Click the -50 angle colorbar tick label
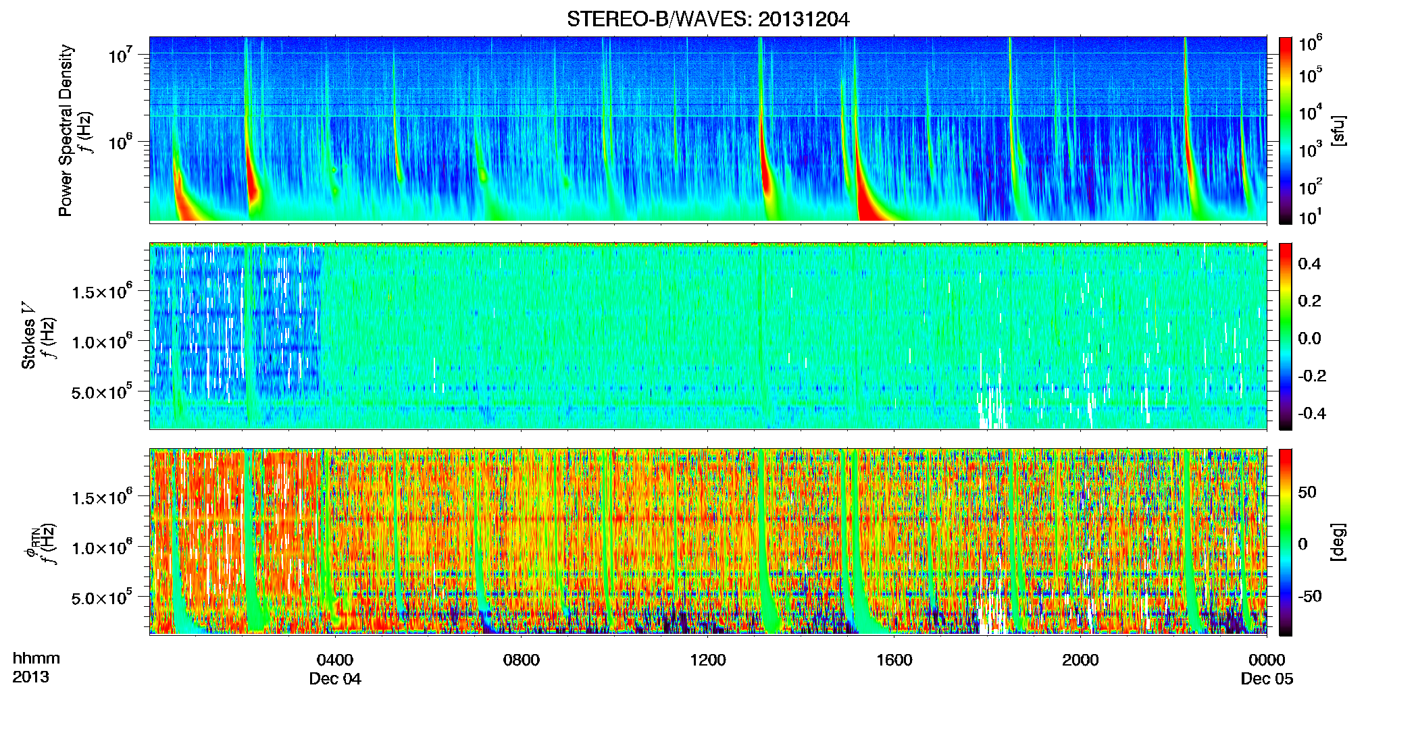Image resolution: width=1416 pixels, height=729 pixels. 1310,596
